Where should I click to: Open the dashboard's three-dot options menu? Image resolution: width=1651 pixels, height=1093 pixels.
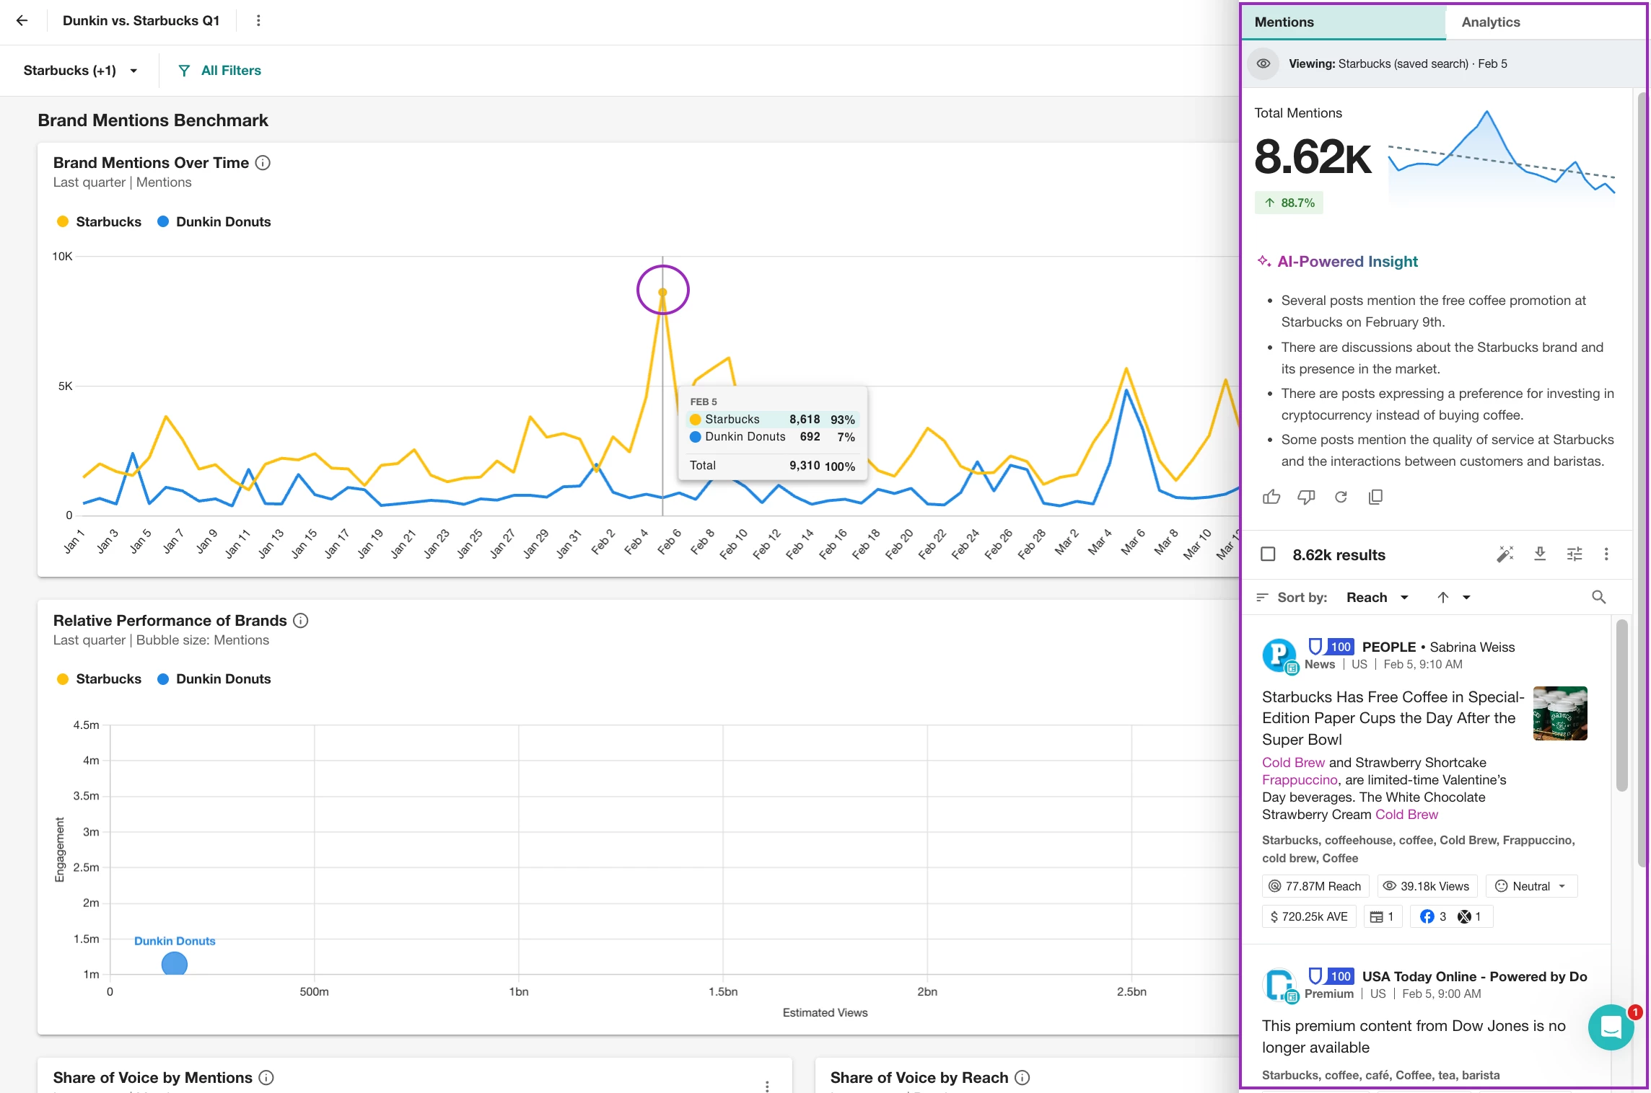point(258,20)
